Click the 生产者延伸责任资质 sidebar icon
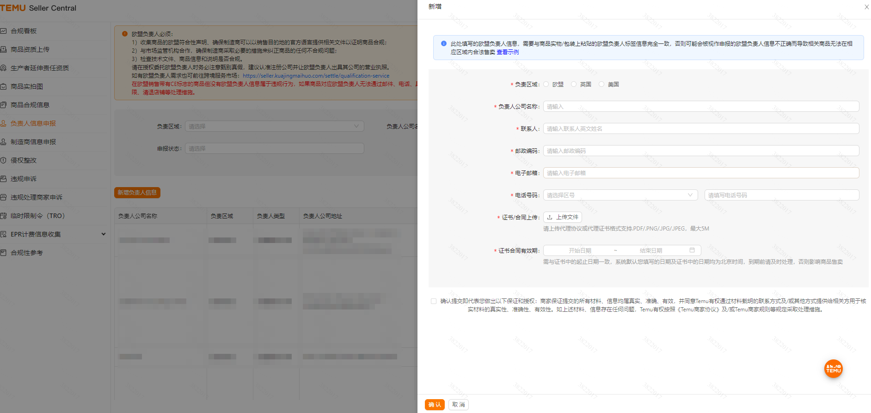 click(3, 68)
